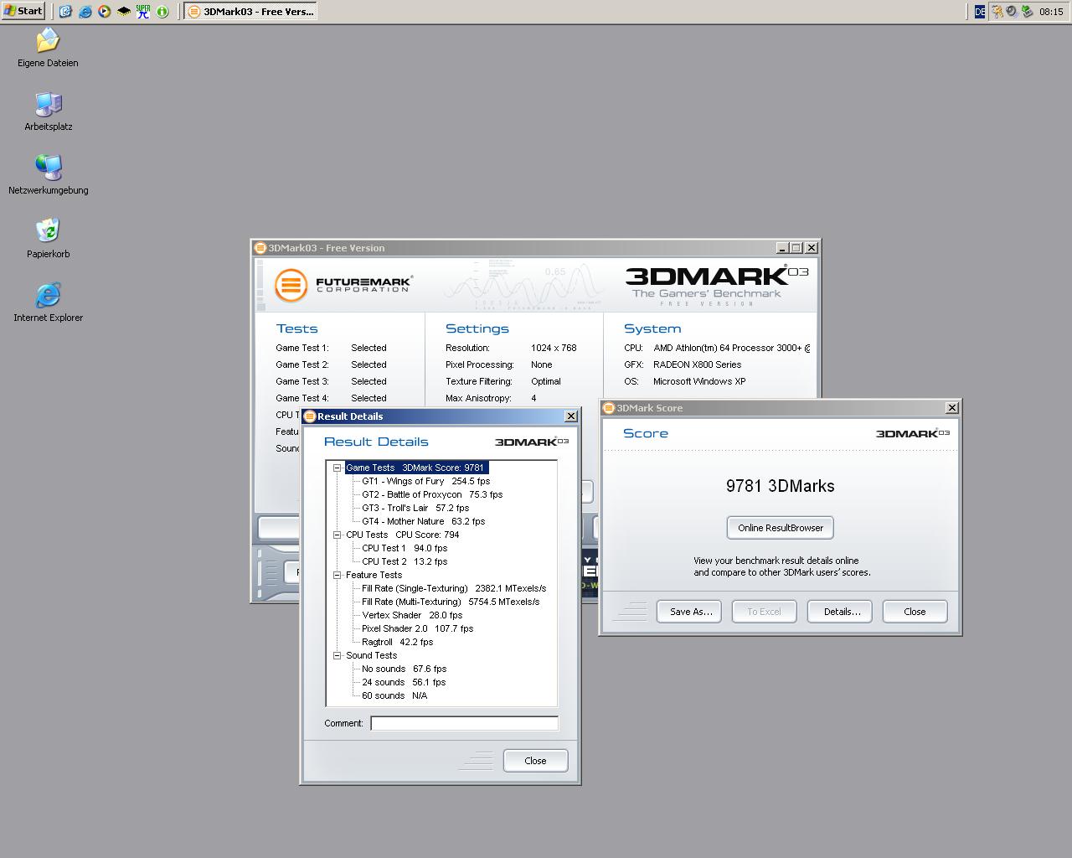This screenshot has width=1072, height=858.
Task: Select the GT1 - Wings of Fury row
Action: [425, 481]
